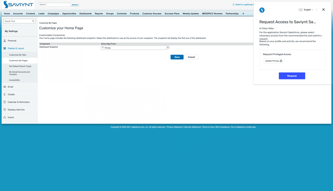The width and height of the screenshot is (333, 191).
Task: Click the top Search input field
Action: click(x=54, y=5)
